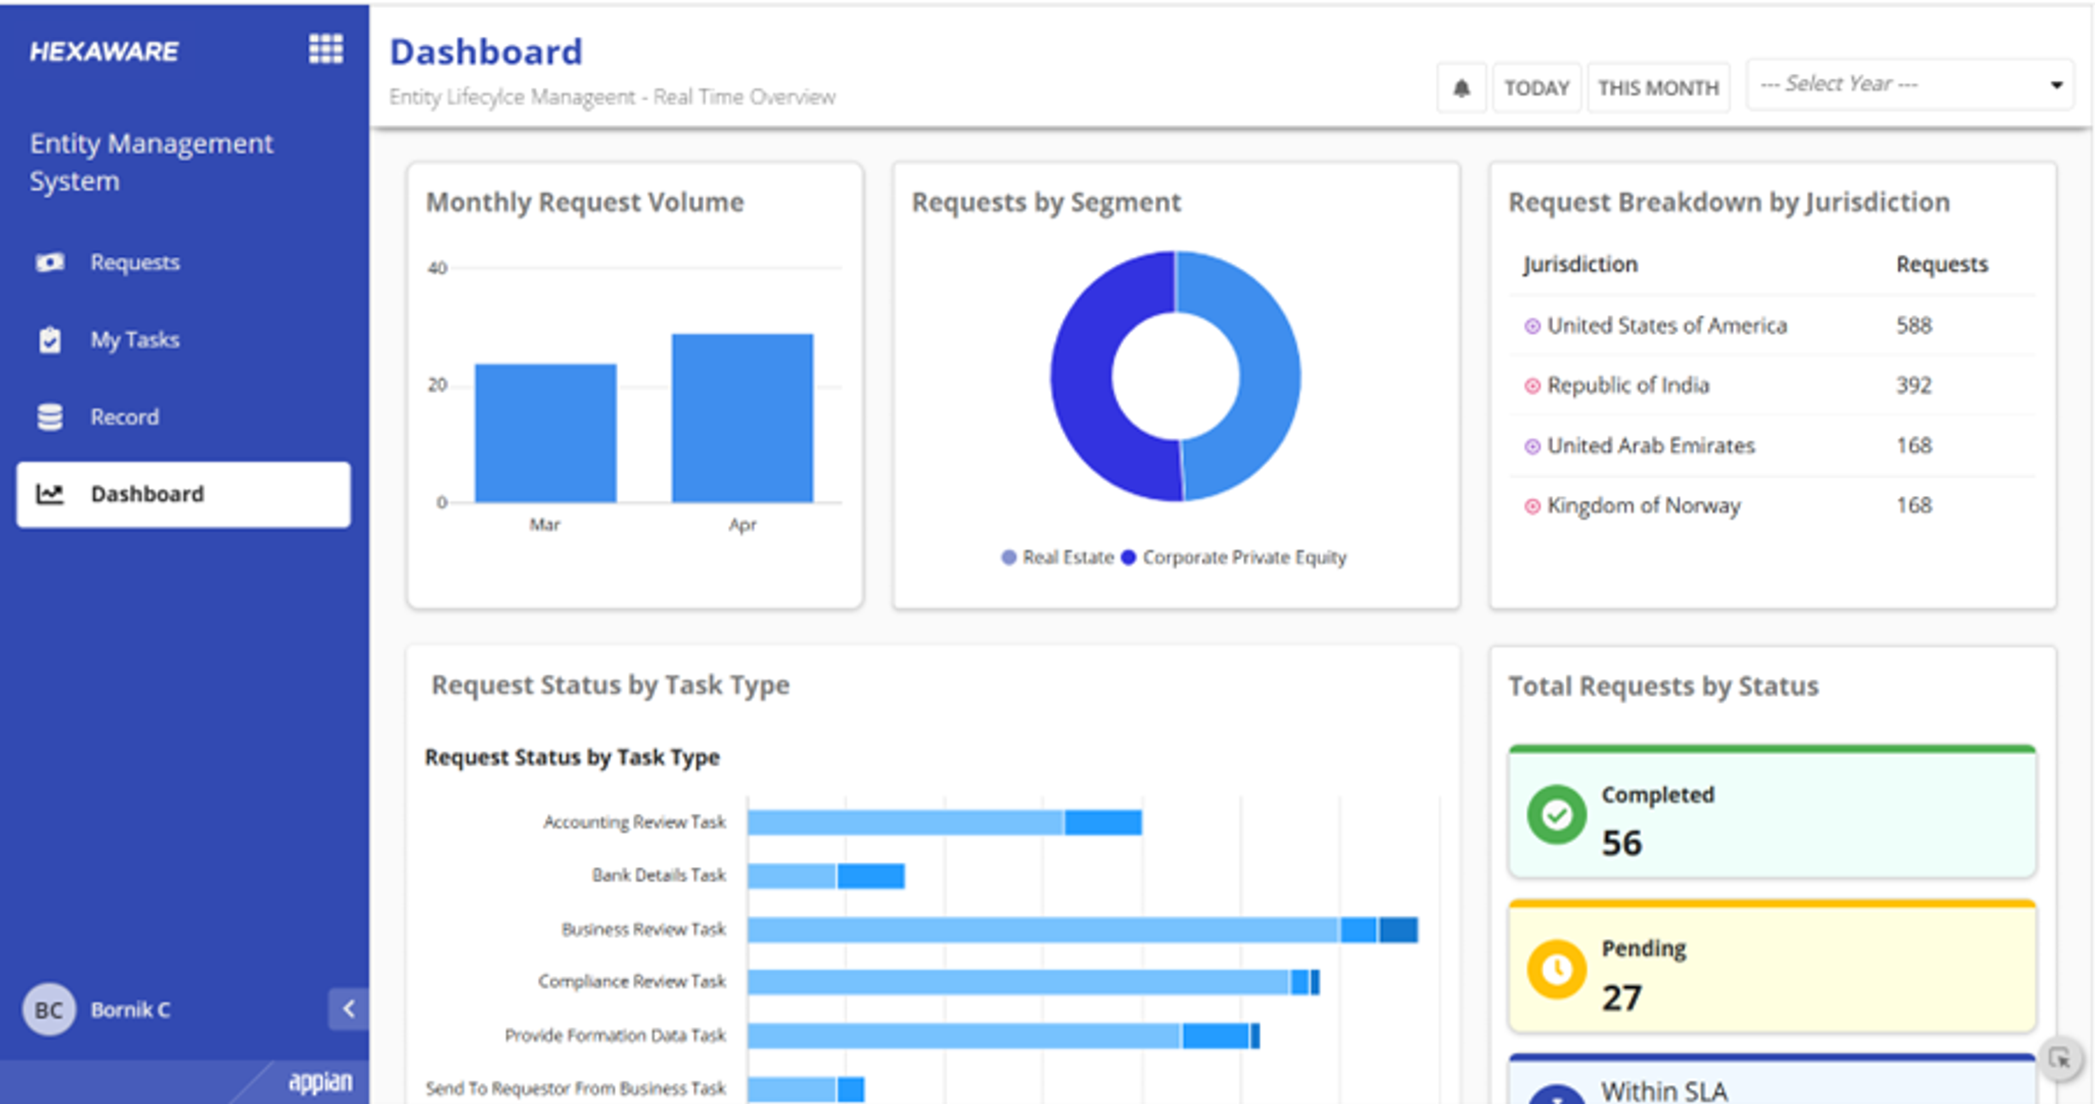Click the Record database icon
Image resolution: width=2095 pixels, height=1104 pixels.
[x=50, y=417]
